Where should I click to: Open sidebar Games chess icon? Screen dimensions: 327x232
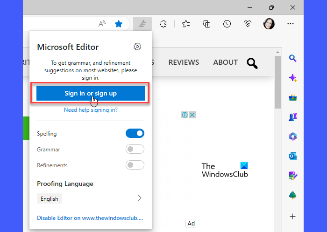tap(293, 117)
